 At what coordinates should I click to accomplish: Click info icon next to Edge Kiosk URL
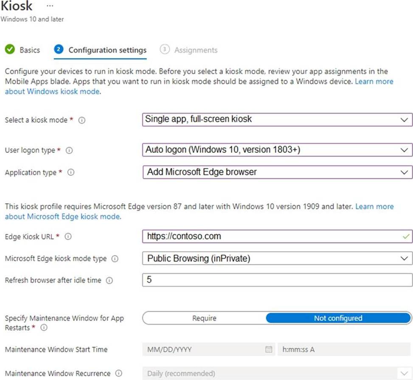[68, 236]
